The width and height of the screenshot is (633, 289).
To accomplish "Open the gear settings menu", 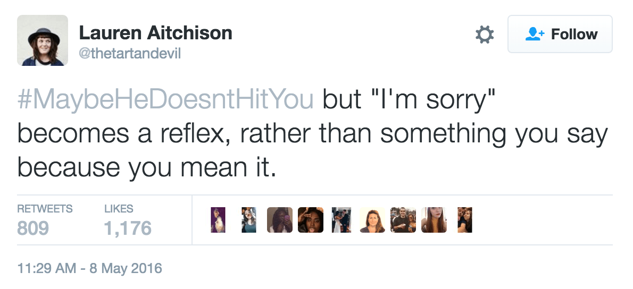I will click(x=484, y=35).
